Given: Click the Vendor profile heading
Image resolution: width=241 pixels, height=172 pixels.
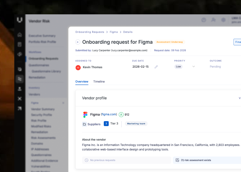Looking at the screenshot, I should pos(94,98).
